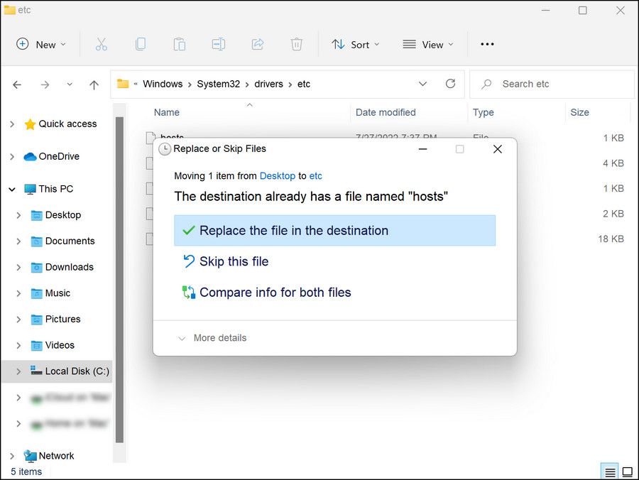Expand the Network tree node

[x=12, y=456]
